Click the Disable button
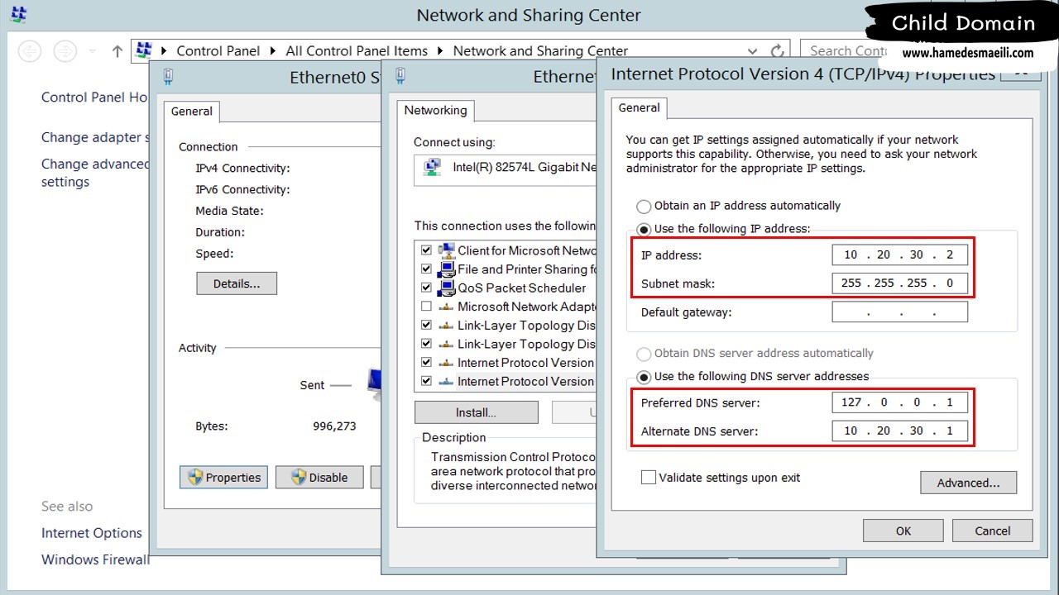Screen dimensions: 1059x595 [319, 477]
